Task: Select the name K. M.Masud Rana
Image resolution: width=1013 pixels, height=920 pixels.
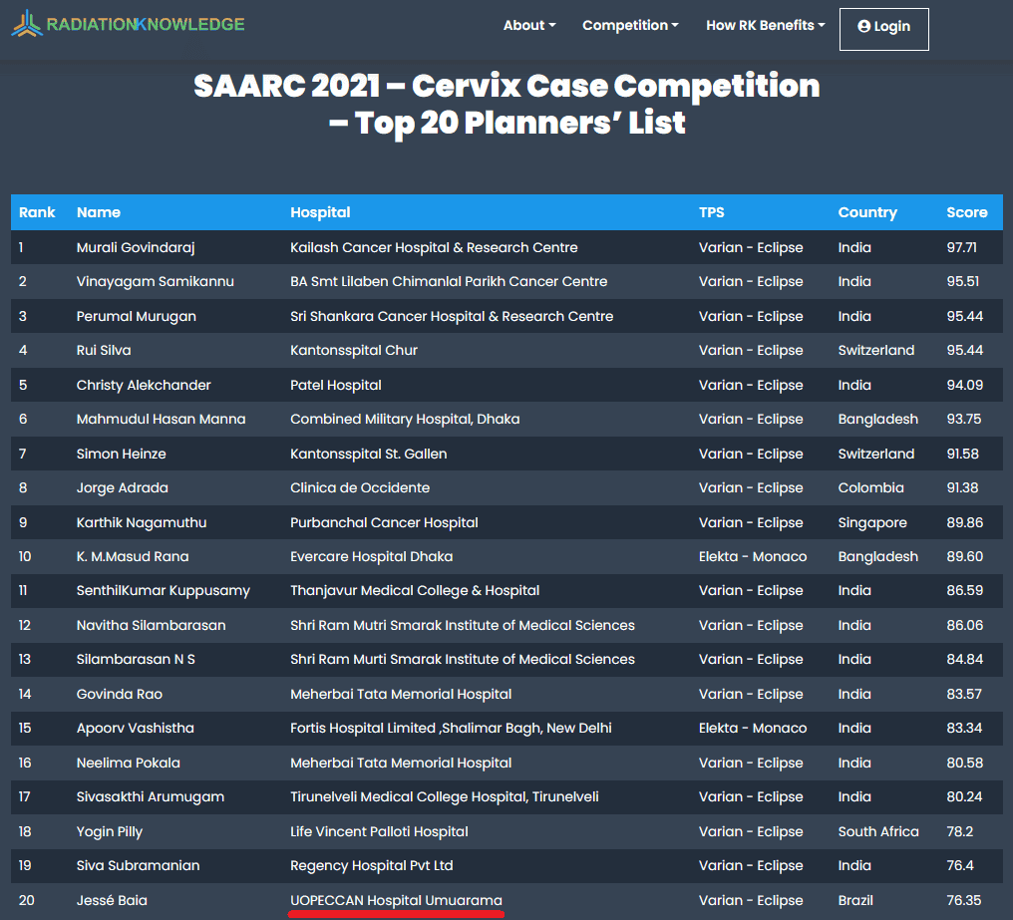Action: pos(133,557)
